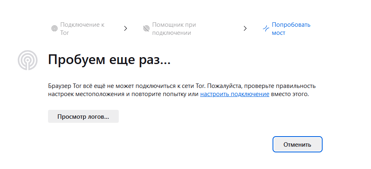Cancel the connection attempt with 'Отменить'
This screenshot has width=371, height=169.
click(297, 144)
